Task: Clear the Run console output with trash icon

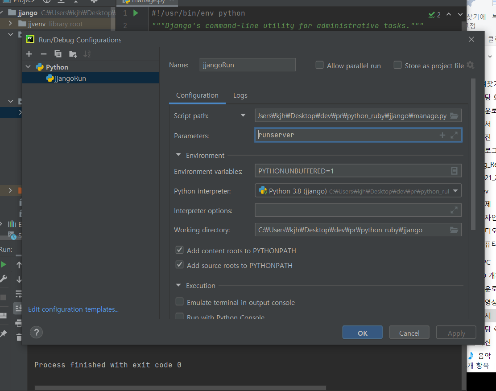Action: tap(19, 337)
